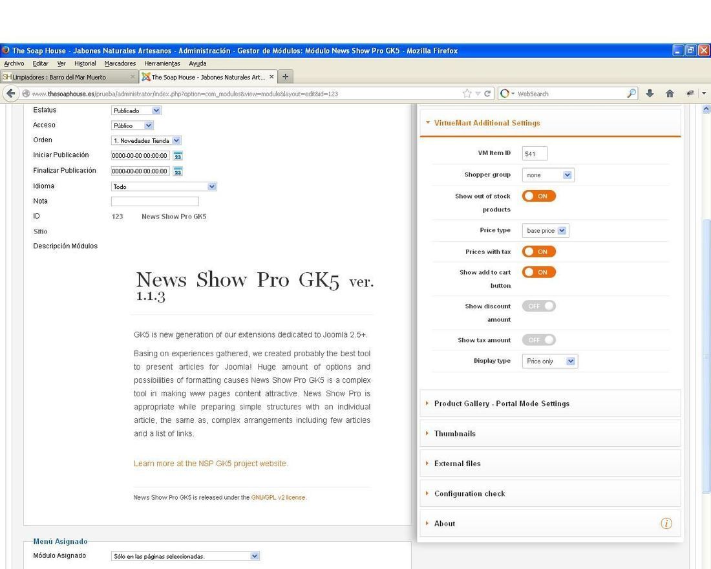The height and width of the screenshot is (569, 711).
Task: Open the toolbar overflow arrow
Action: coord(704,94)
